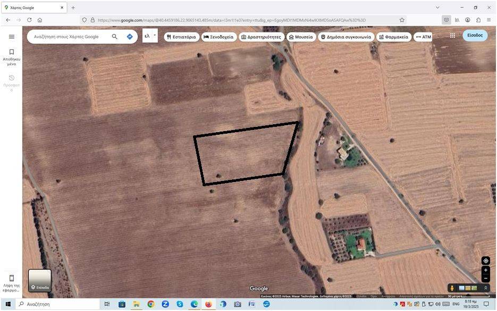Select the Ξενοδοχεία category chip
Screen dimensions: 497x311
pyautogui.click(x=218, y=37)
